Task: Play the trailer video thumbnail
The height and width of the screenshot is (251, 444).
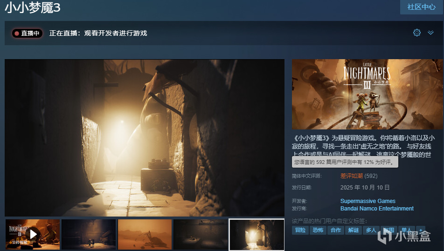Action: tap(33, 234)
